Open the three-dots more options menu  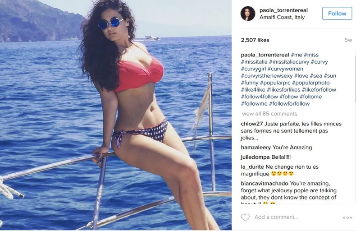[347, 217]
